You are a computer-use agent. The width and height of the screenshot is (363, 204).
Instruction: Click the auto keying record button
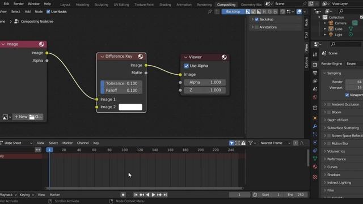[x=123, y=195]
